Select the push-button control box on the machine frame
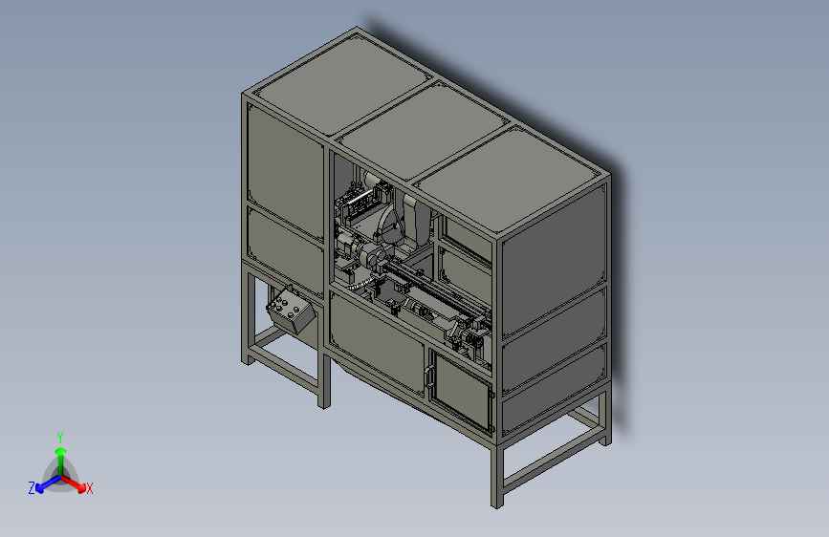Viewport: 829px width, 537px height. point(291,311)
